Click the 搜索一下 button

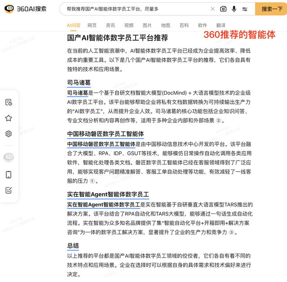(x=271, y=9)
